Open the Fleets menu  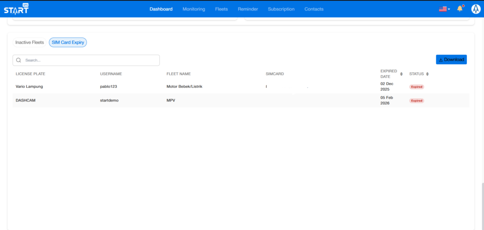[221, 9]
